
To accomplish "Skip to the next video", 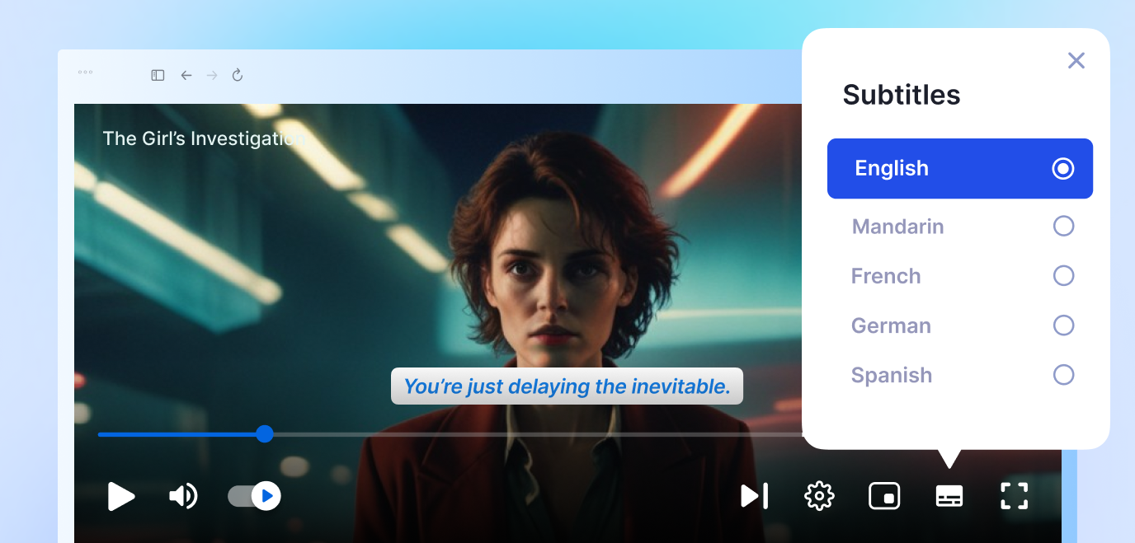I will pos(753,496).
